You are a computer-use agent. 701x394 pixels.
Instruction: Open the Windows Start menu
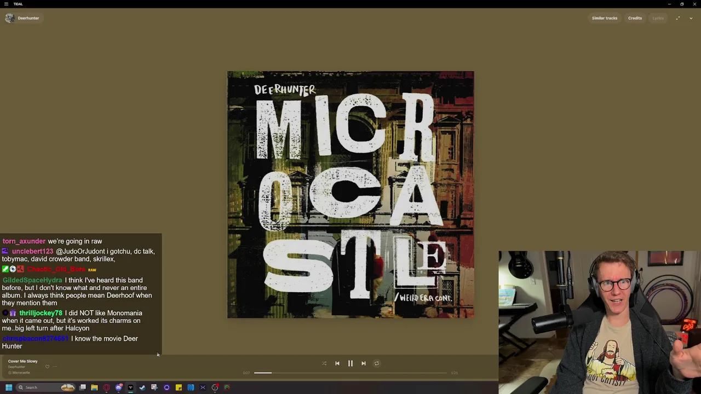click(x=9, y=387)
